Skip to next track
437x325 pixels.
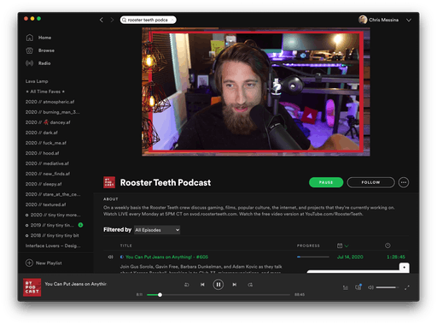(x=235, y=285)
